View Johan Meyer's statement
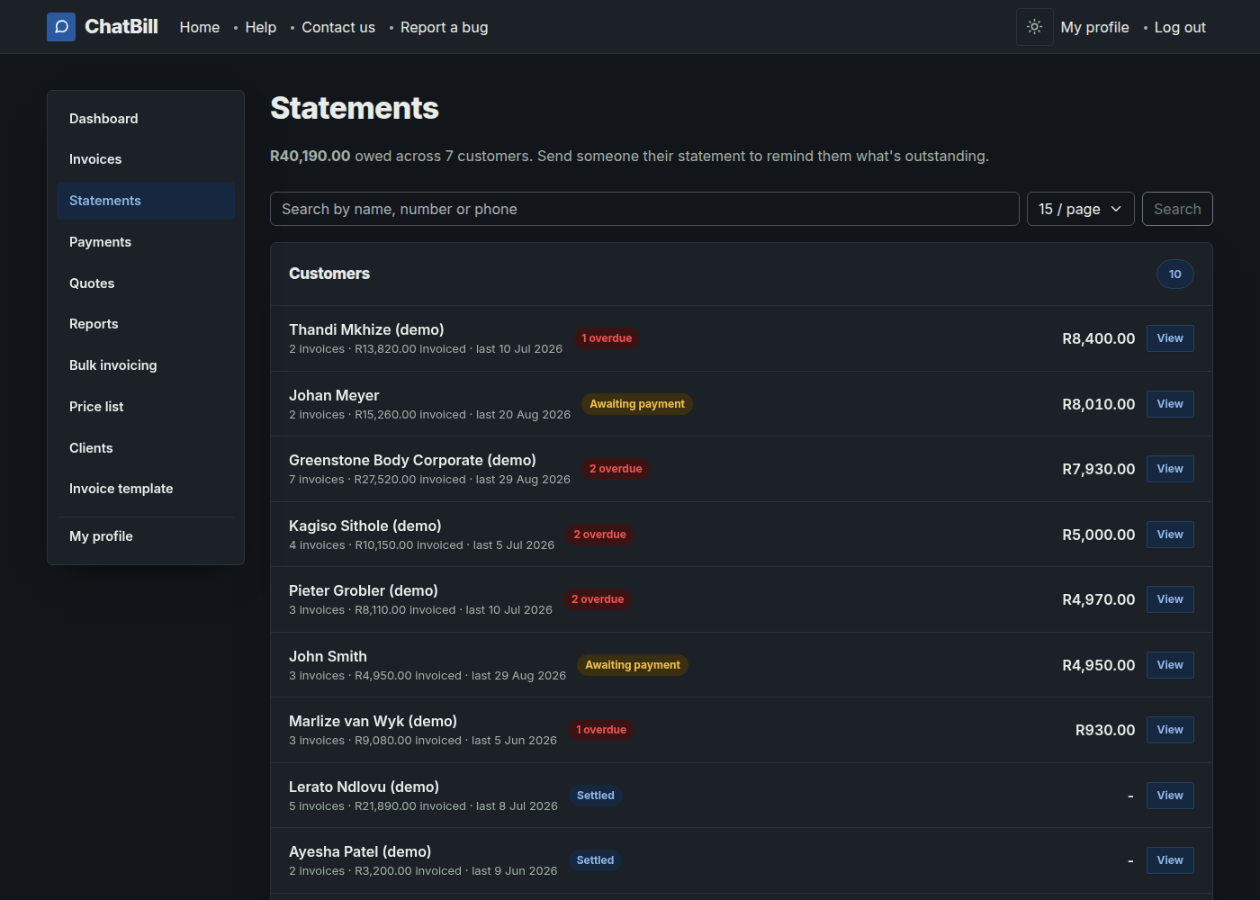 pos(1170,404)
